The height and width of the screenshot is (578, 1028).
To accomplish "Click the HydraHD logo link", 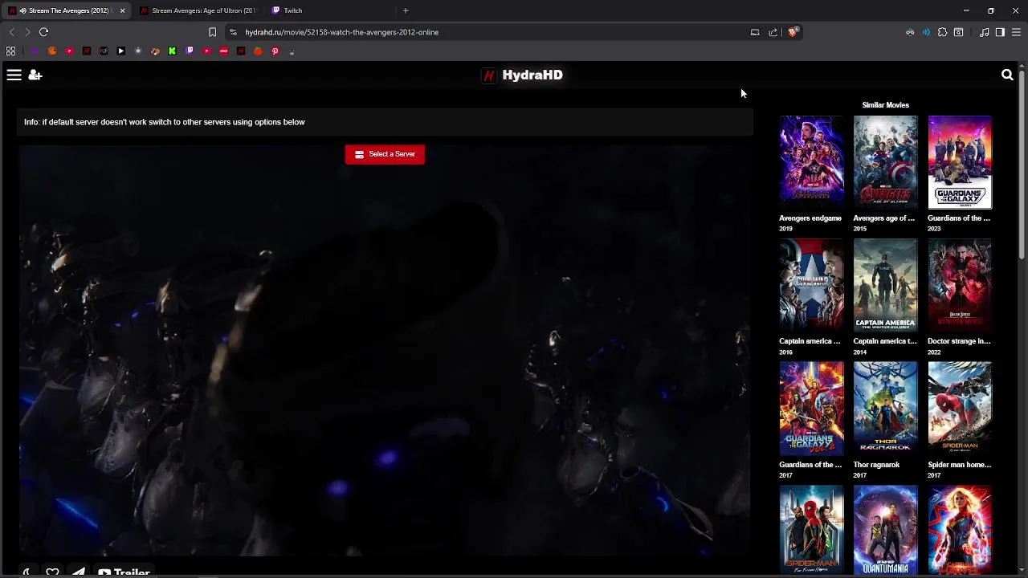I will pyautogui.click(x=522, y=75).
